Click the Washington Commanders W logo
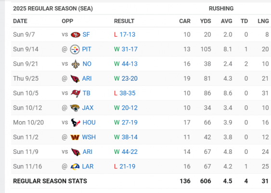 75,138
